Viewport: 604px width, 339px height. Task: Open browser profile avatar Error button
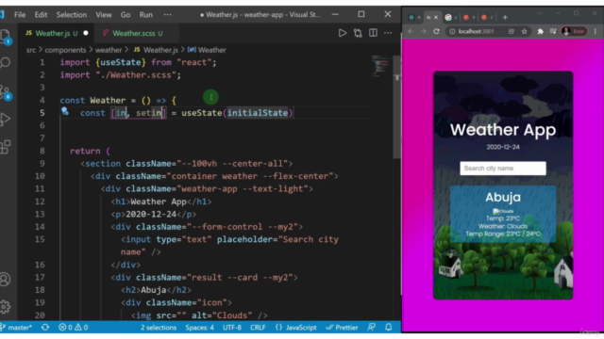(x=574, y=31)
